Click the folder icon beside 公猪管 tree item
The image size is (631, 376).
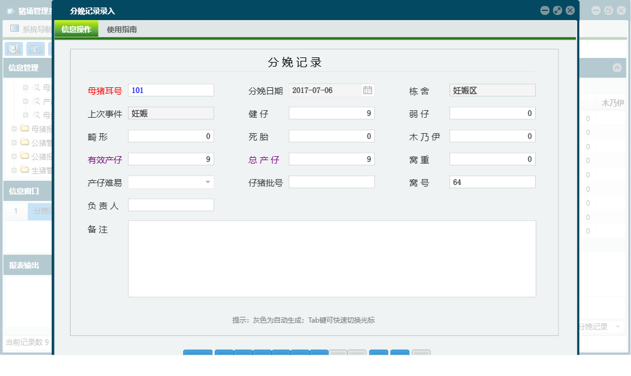tap(24, 142)
